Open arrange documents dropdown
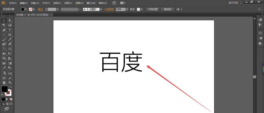 point(123,3)
